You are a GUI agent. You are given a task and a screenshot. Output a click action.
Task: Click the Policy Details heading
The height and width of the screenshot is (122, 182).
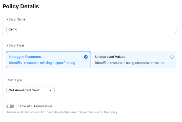point(21,6)
